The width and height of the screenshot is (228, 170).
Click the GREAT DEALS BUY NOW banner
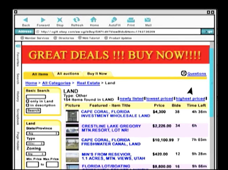[x=116, y=55]
